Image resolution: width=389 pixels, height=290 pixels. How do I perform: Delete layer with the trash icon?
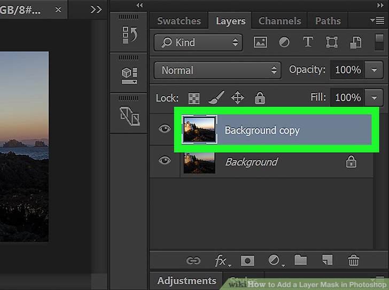tap(354, 261)
